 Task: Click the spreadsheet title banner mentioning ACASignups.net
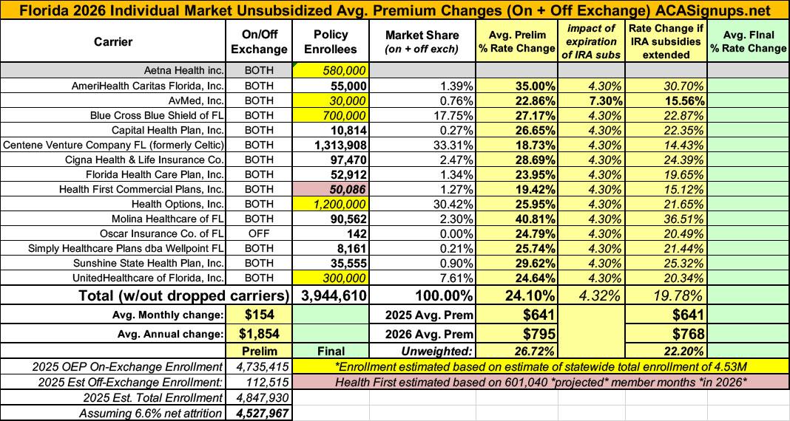click(395, 10)
